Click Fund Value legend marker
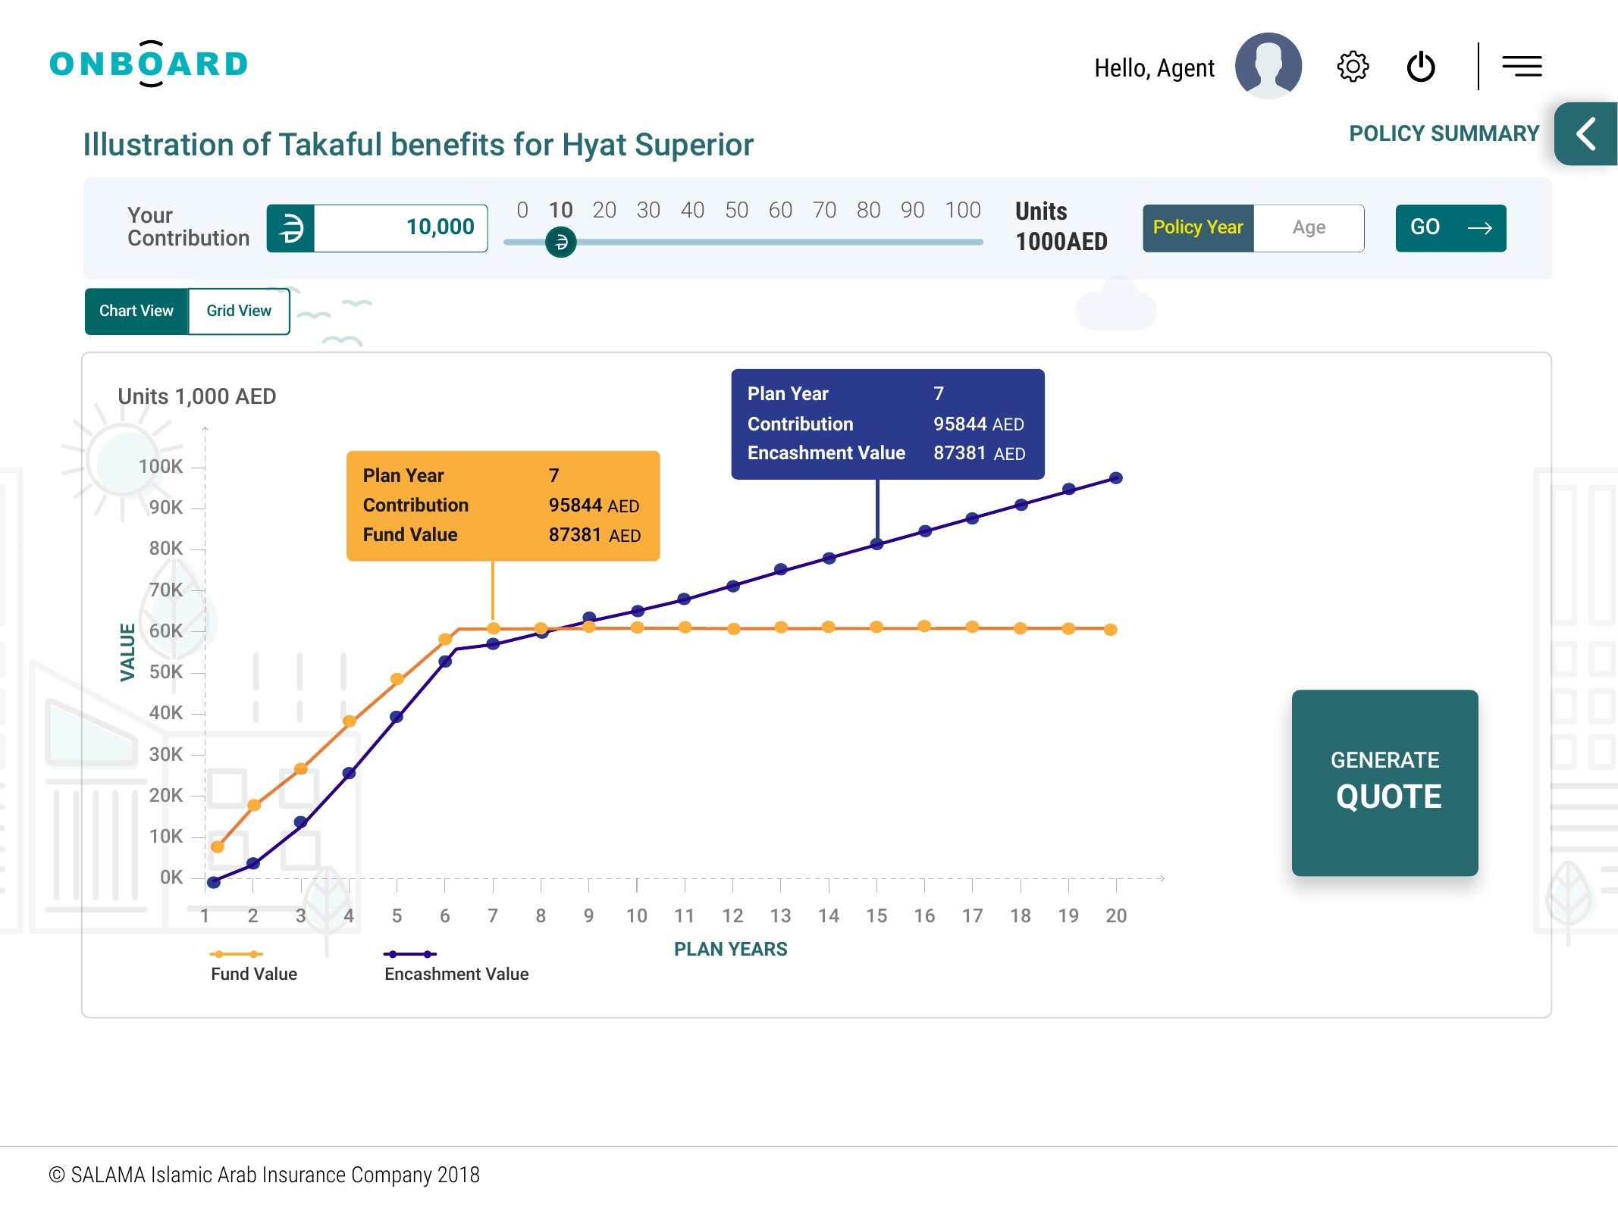 (236, 954)
